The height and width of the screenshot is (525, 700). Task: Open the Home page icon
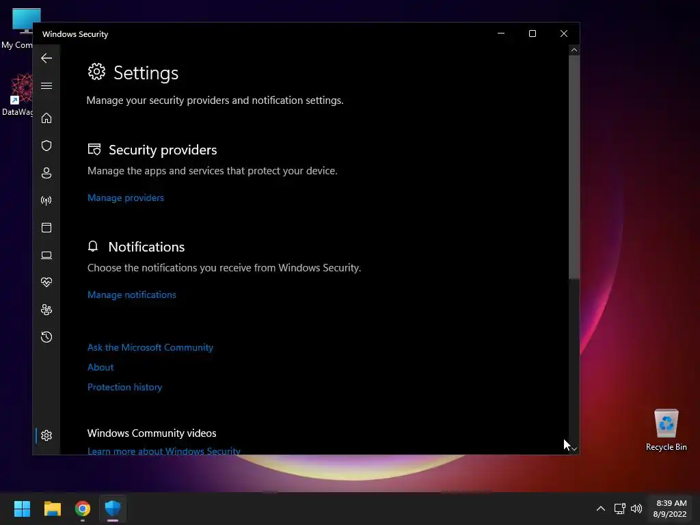[x=46, y=118]
